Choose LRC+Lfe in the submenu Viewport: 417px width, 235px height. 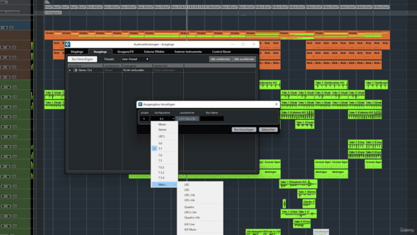click(x=200, y=195)
